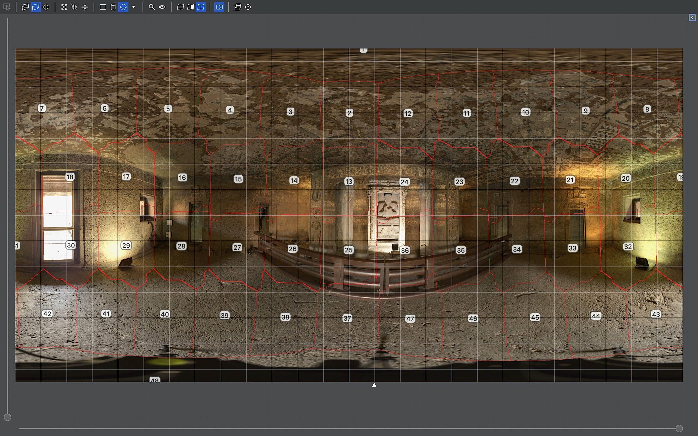This screenshot has height=436, width=698.
Task: Select image number 40 label
Action: click(x=165, y=314)
